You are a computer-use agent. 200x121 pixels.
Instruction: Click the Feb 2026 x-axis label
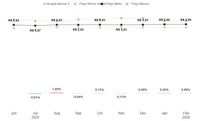click(x=186, y=115)
